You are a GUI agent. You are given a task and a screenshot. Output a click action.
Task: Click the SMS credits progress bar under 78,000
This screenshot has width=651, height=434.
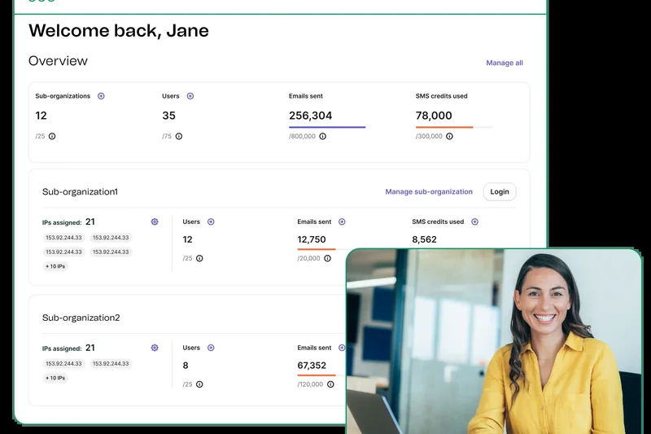click(454, 127)
